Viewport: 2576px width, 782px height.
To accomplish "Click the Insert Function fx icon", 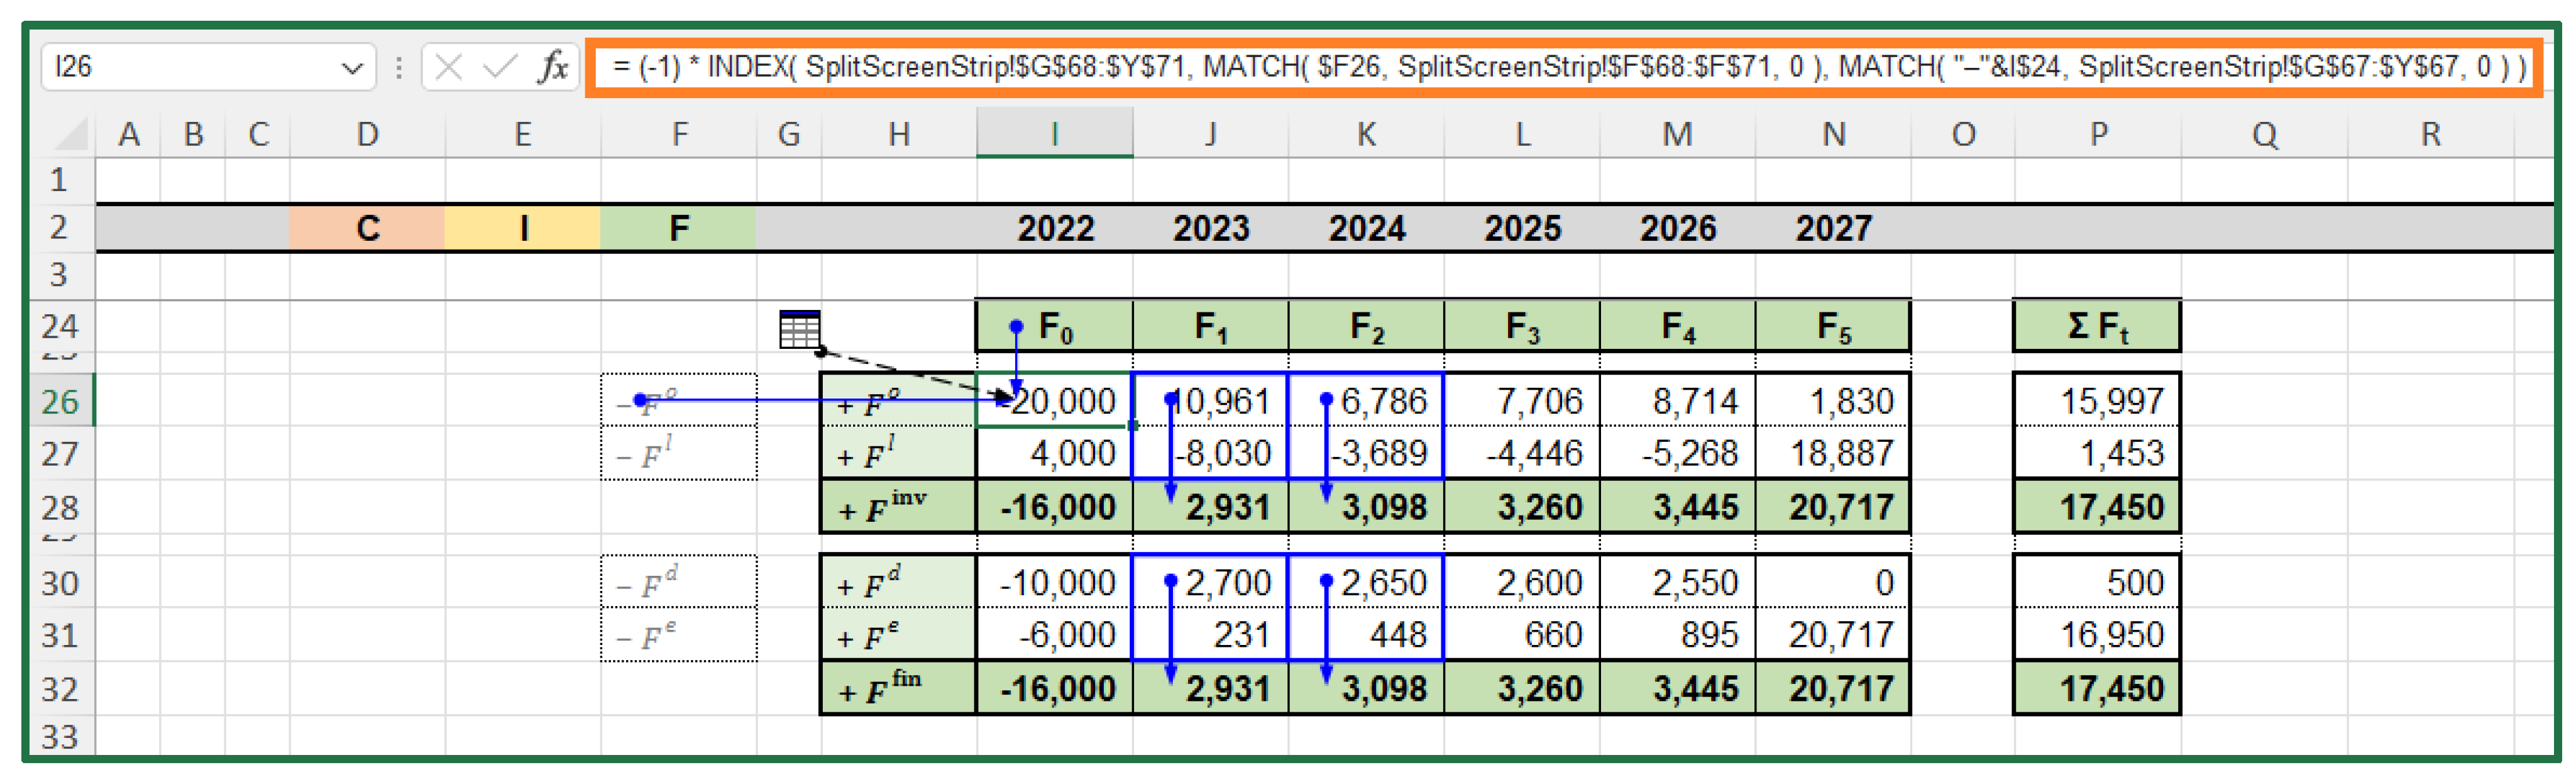I will [552, 67].
